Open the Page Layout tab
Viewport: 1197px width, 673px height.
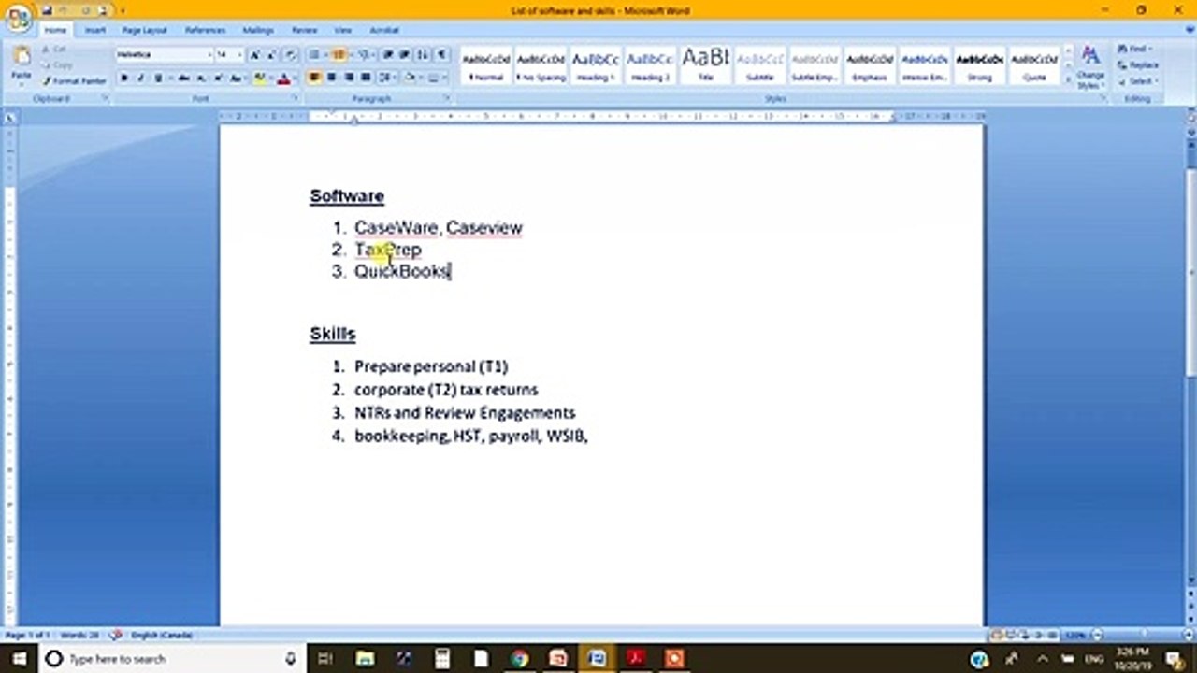(x=144, y=30)
